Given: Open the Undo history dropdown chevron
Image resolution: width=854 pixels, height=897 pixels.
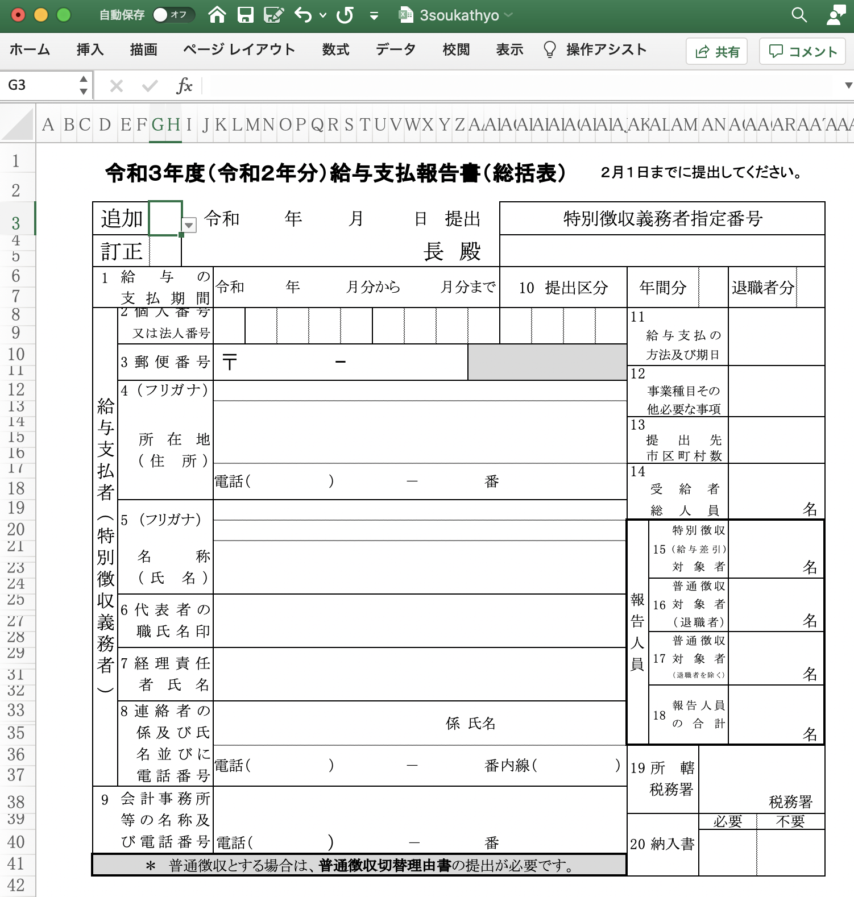Looking at the screenshot, I should [323, 15].
